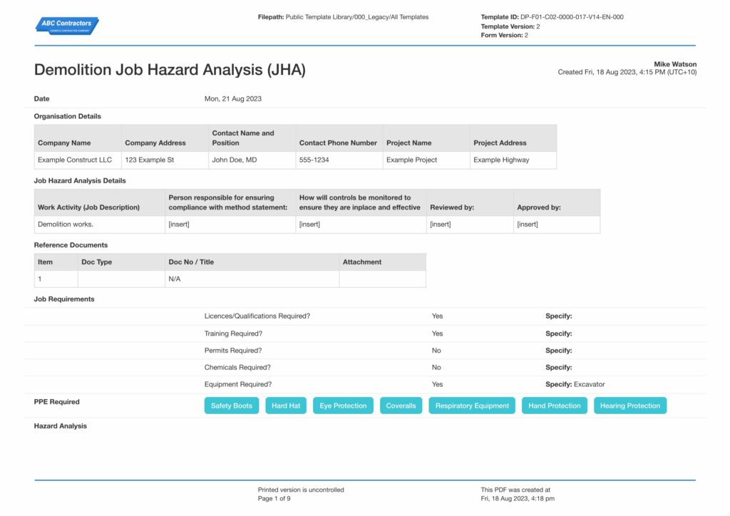This screenshot has height=516, width=730.
Task: Click the ABC Contractors logo
Action: 67,26
